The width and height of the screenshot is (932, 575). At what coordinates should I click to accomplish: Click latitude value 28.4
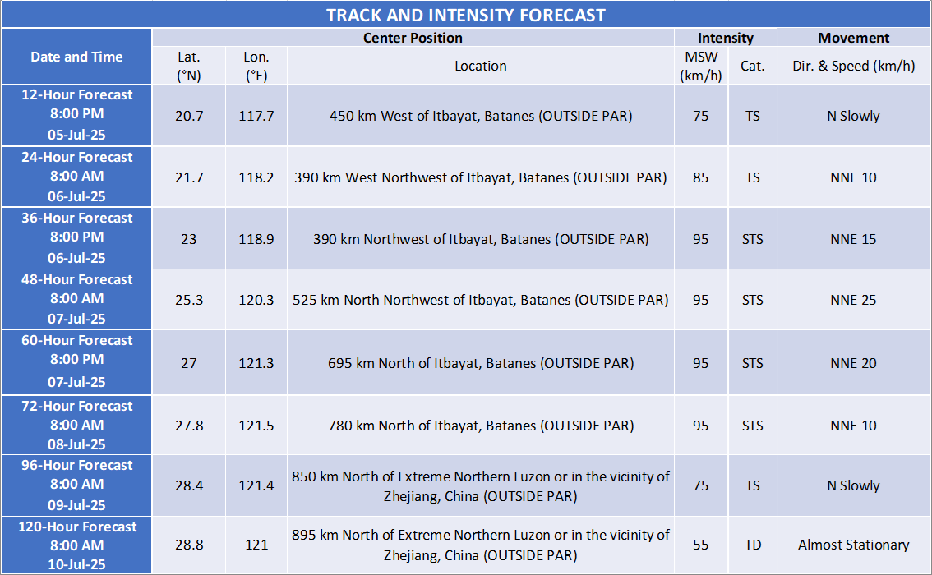coord(189,485)
